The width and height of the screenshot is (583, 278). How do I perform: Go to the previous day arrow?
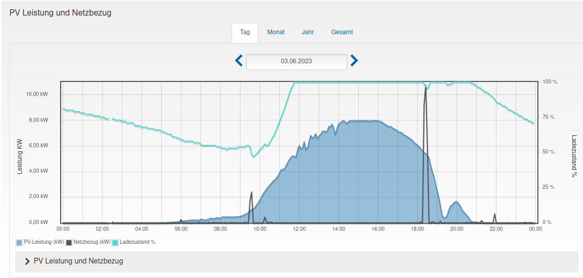tap(239, 61)
